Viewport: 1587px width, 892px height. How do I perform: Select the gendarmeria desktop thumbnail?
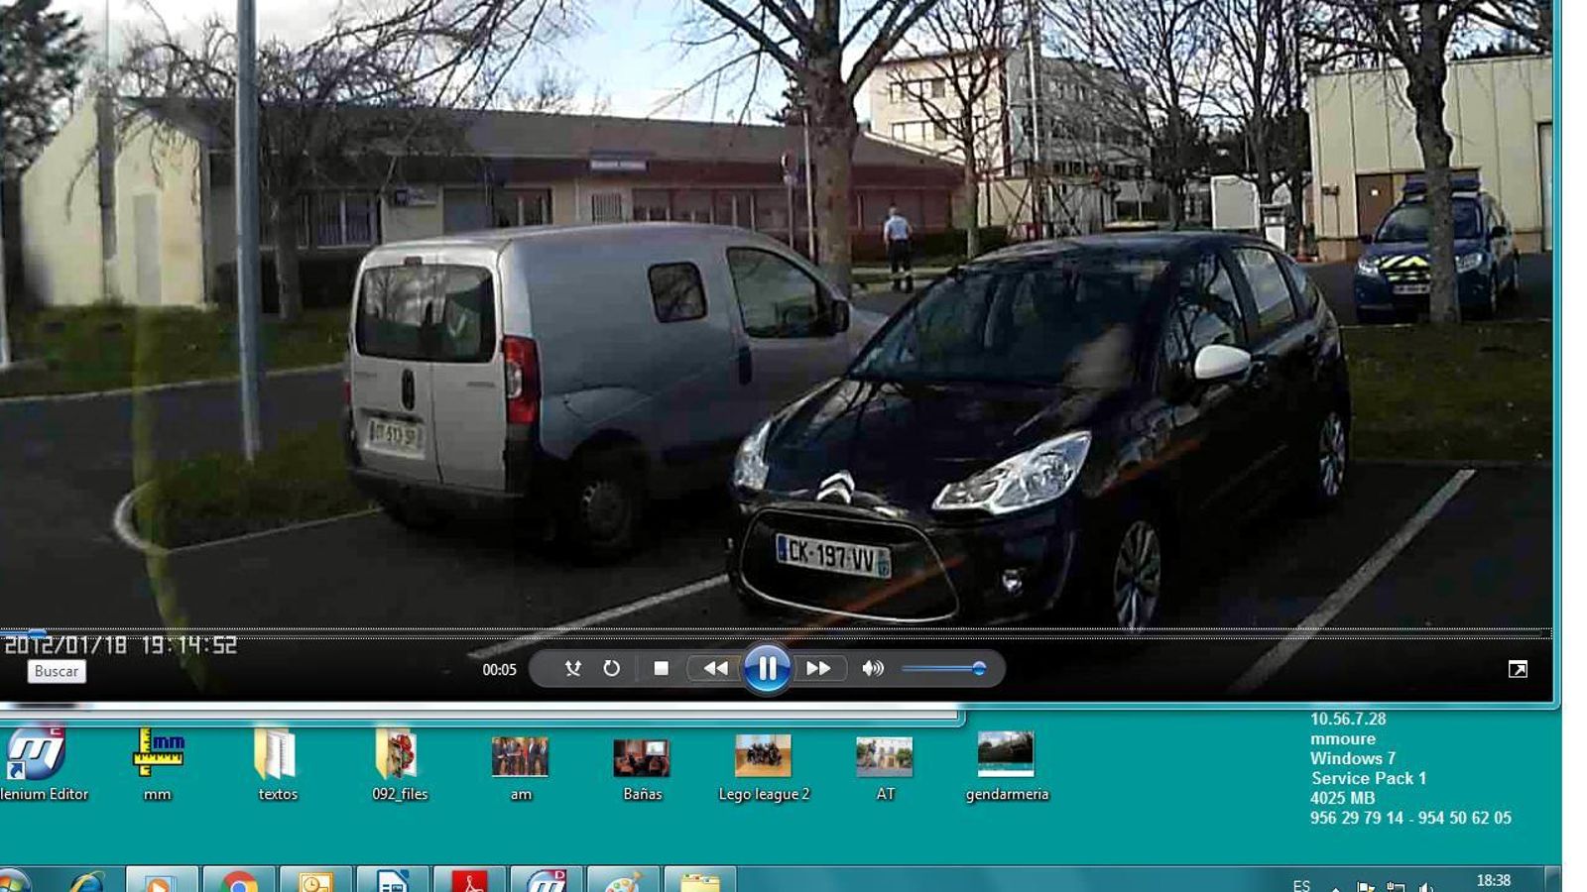[x=1006, y=756]
